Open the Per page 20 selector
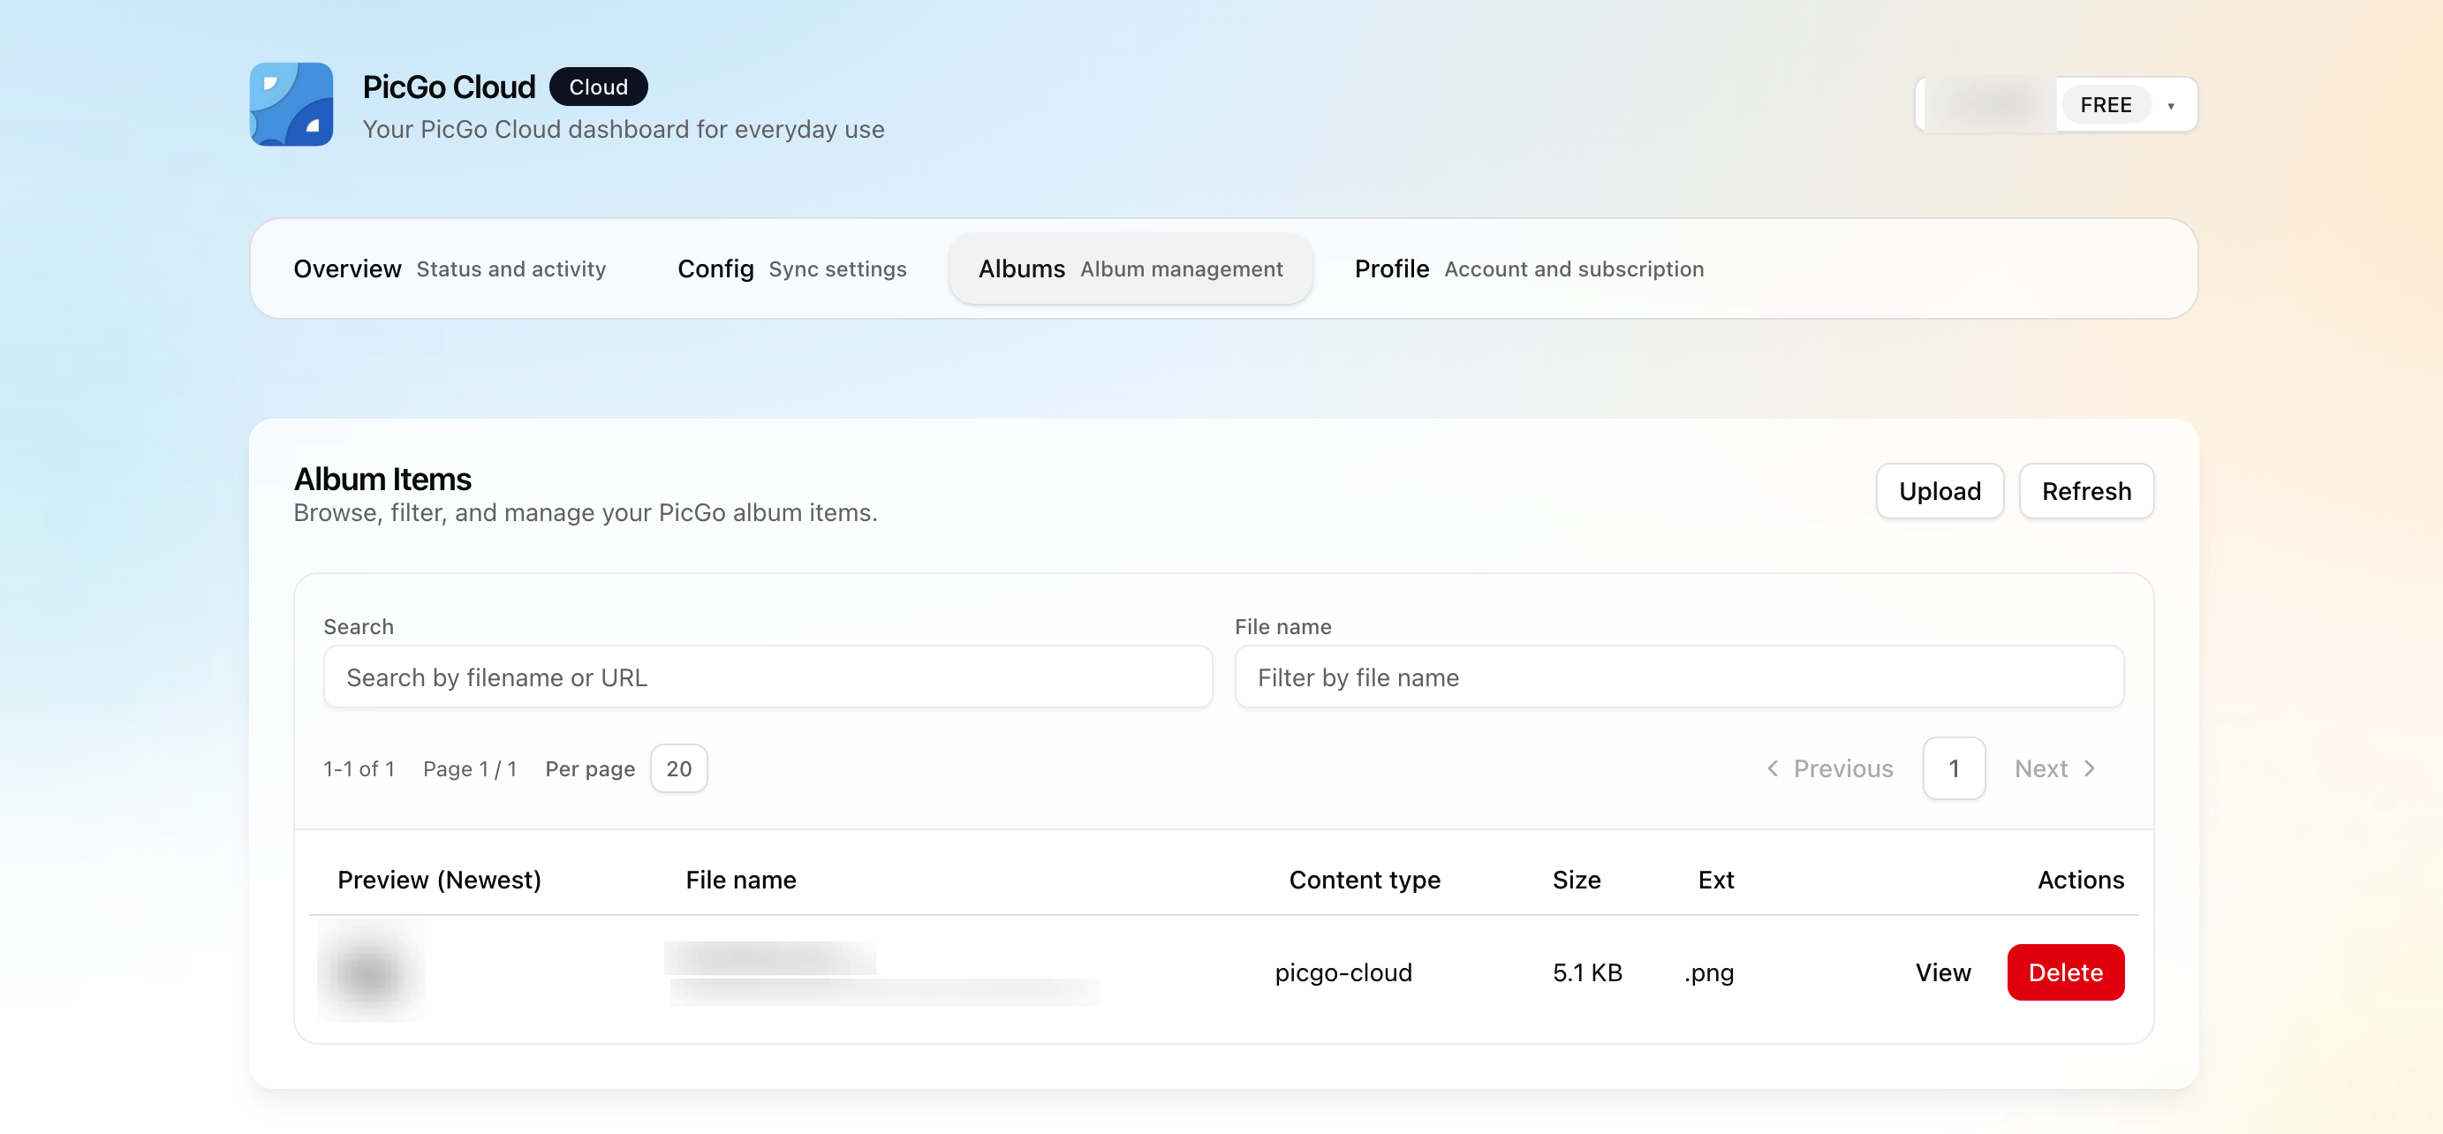2443x1134 pixels. (679, 768)
